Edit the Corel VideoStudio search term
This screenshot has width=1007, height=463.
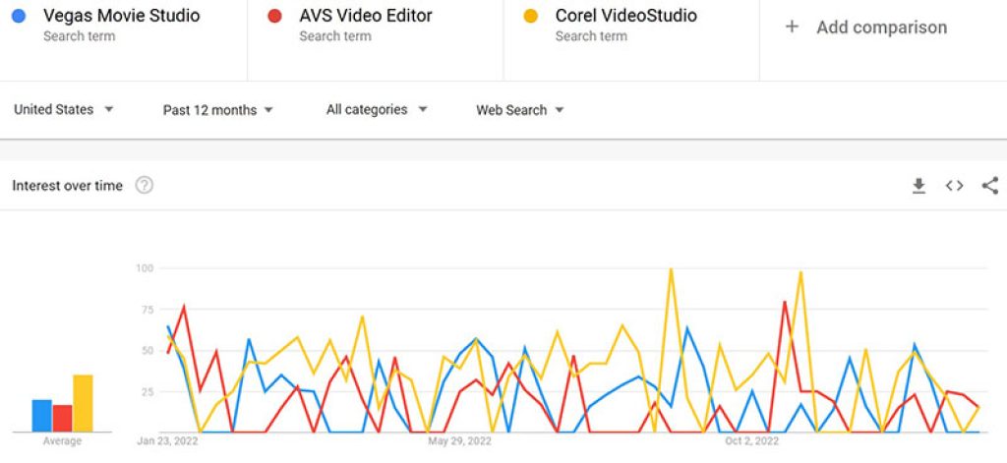[625, 16]
